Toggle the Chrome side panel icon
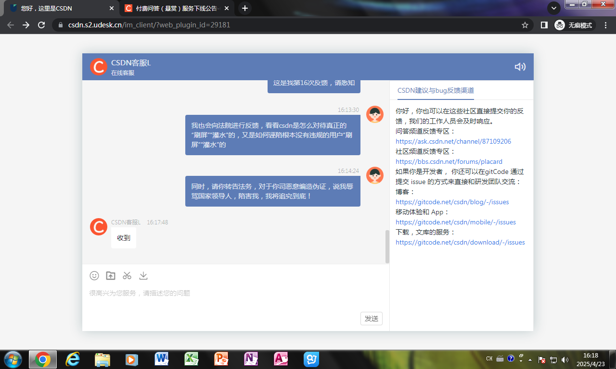Screen dimensions: 616x369 [x=544, y=25]
